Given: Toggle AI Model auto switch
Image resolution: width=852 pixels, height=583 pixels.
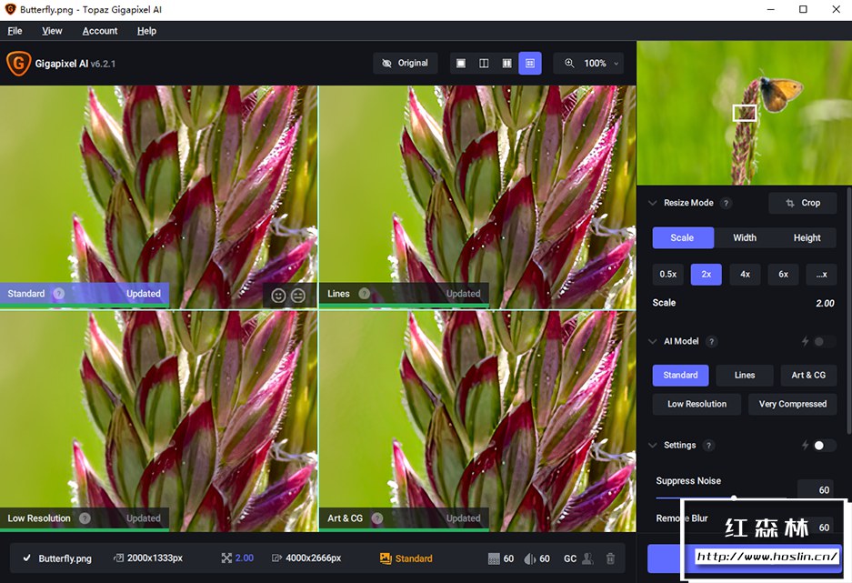Looking at the screenshot, I should [x=825, y=342].
